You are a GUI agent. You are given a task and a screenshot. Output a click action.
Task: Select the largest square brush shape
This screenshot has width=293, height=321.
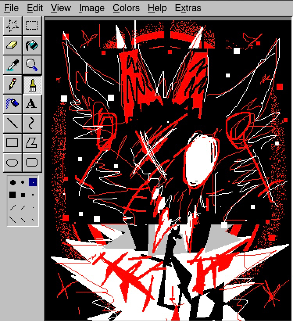[13, 194]
